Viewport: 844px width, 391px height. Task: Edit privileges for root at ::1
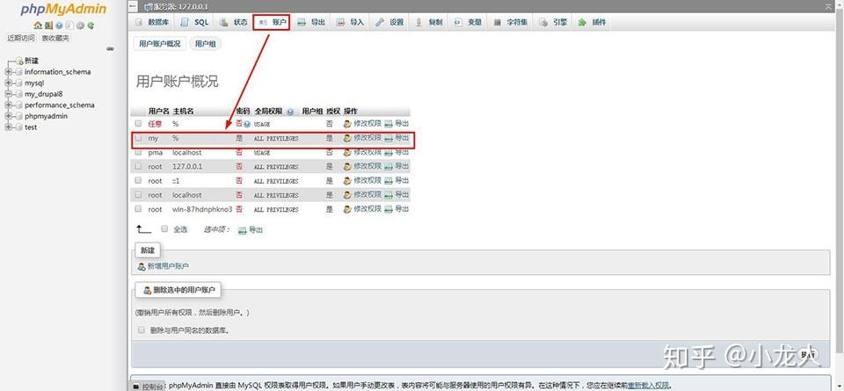[362, 180]
